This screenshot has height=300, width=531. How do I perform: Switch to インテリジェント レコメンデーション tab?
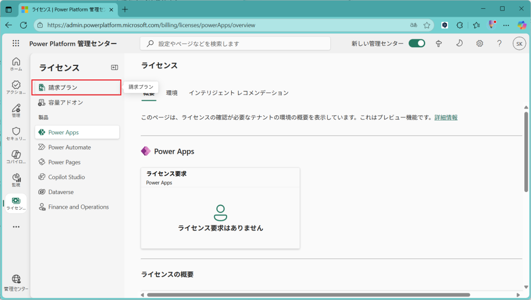[239, 93]
